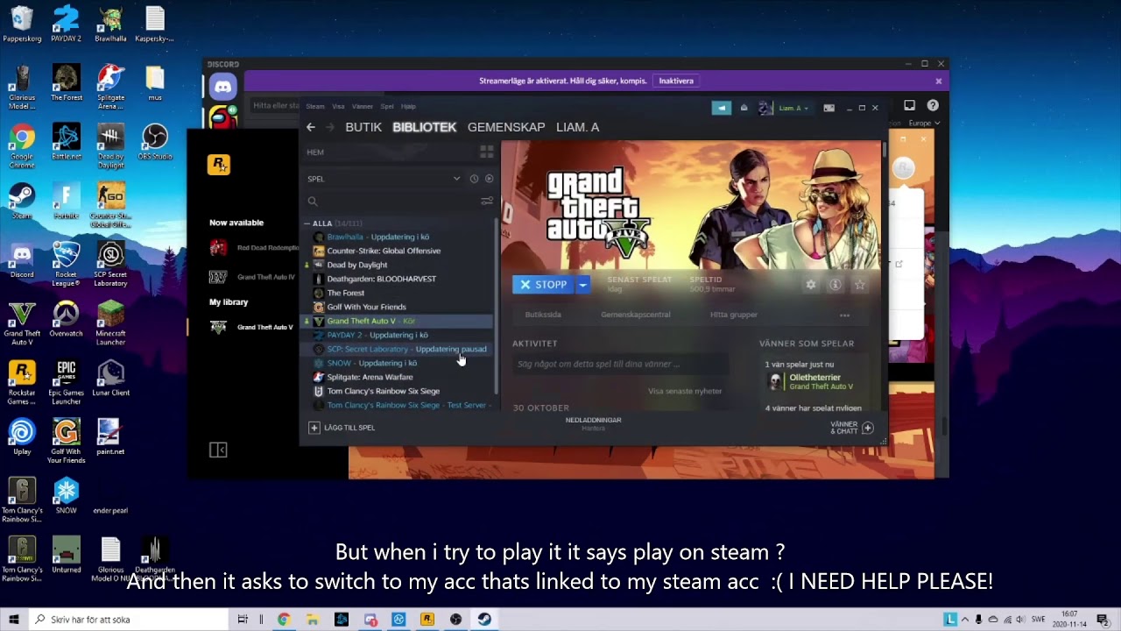This screenshot has width=1121, height=631.
Task: Open Among Us server in Discord
Action: pos(222,117)
